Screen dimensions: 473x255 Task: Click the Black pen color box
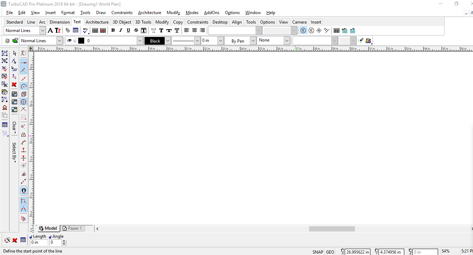point(155,41)
